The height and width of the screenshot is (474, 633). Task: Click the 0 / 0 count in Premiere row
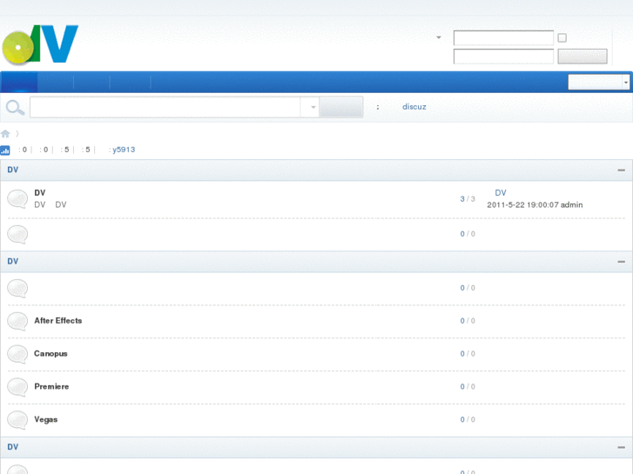tap(468, 387)
